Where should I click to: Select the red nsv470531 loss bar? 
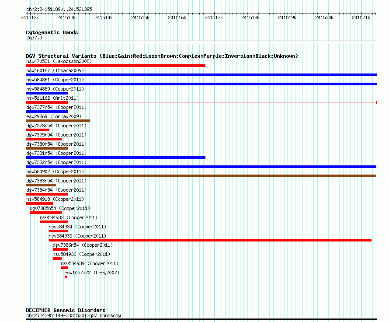click(x=116, y=66)
